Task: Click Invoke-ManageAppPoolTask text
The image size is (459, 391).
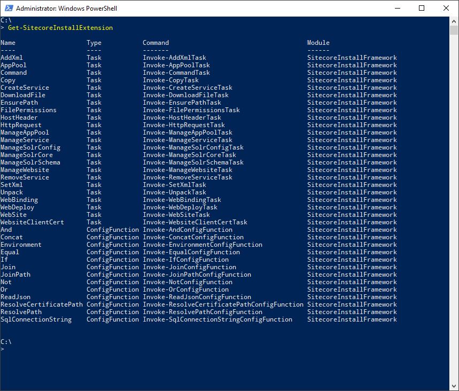Action: click(x=188, y=132)
